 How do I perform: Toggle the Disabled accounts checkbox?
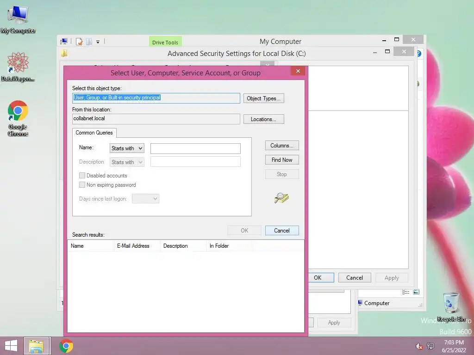click(x=82, y=175)
